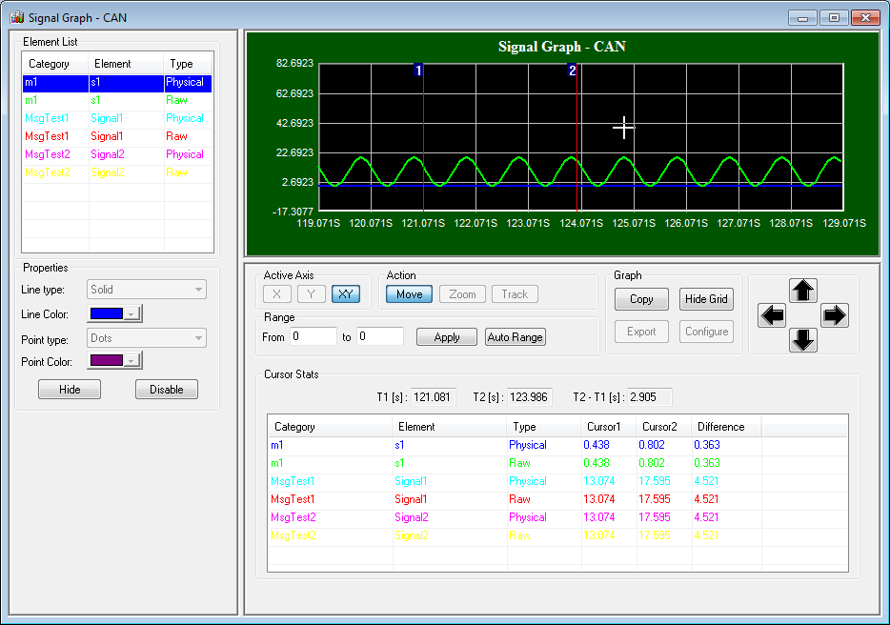The image size is (890, 625).
Task: Click Category column header in Cursor Stats
Action: [330, 427]
